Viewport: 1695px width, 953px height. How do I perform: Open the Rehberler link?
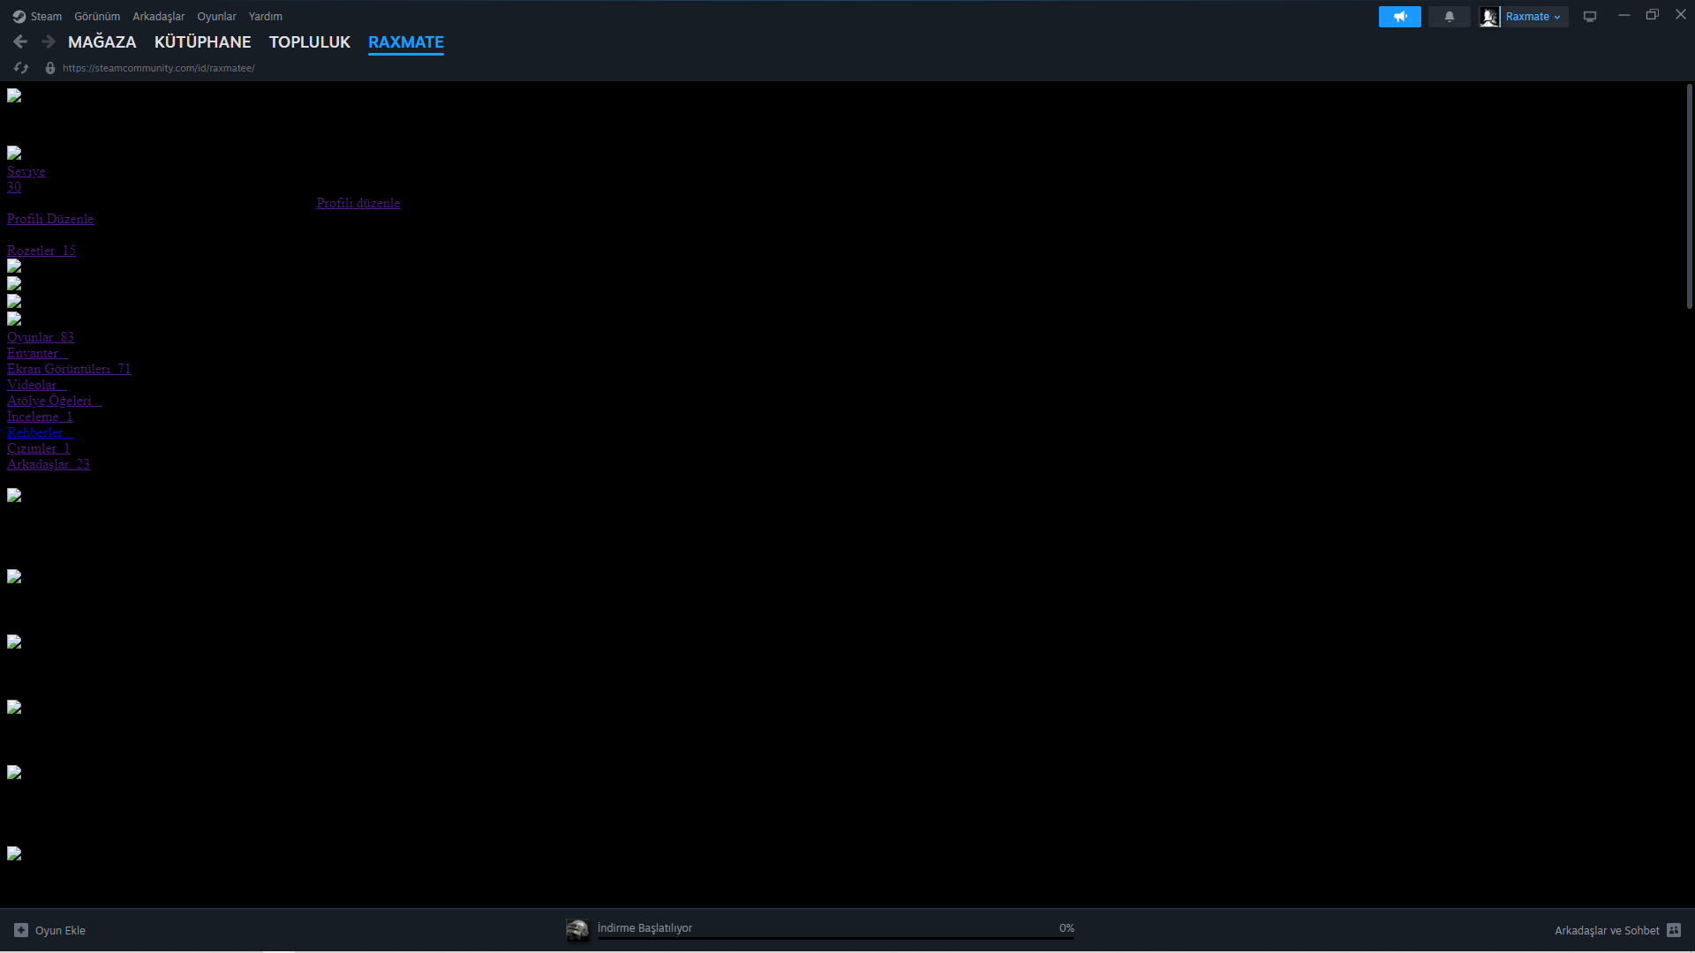point(40,432)
